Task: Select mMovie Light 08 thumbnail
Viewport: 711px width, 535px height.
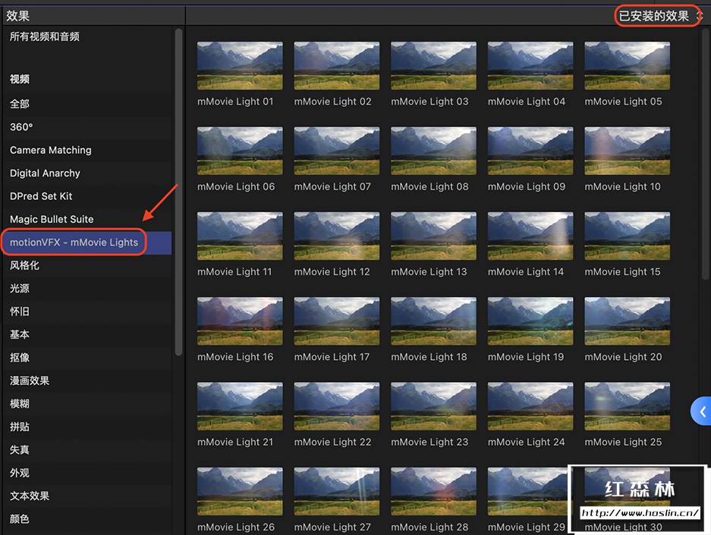Action: tap(433, 151)
